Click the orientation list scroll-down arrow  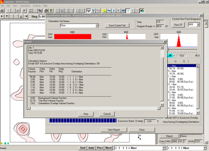(x=198, y=113)
